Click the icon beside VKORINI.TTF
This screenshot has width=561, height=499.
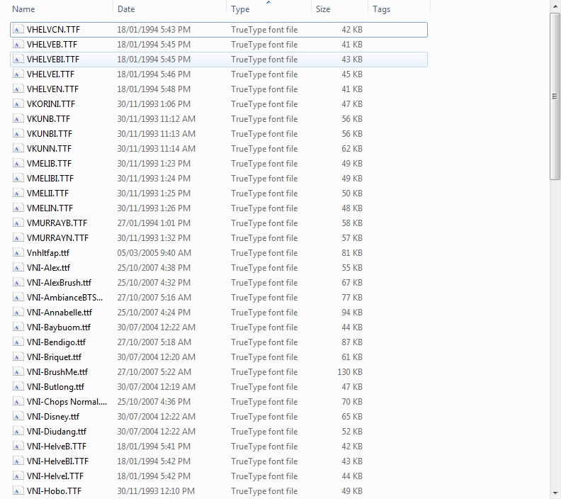point(17,103)
